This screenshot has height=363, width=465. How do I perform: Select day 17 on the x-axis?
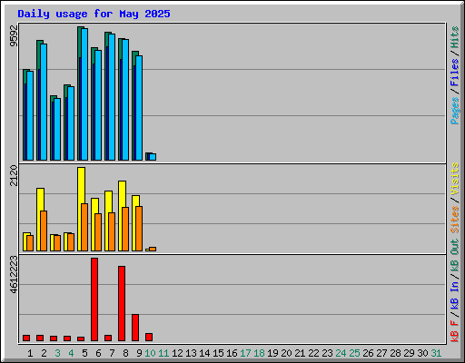coord(245,353)
